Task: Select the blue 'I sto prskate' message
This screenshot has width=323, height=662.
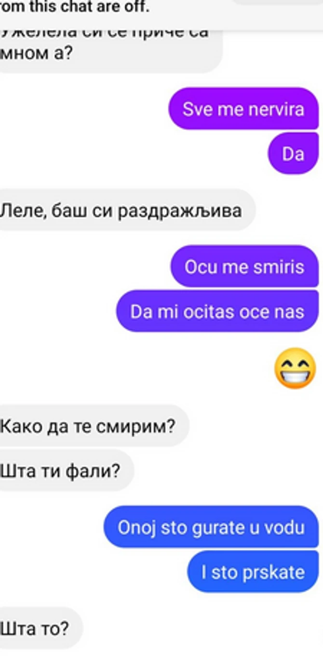Action: pos(253,572)
